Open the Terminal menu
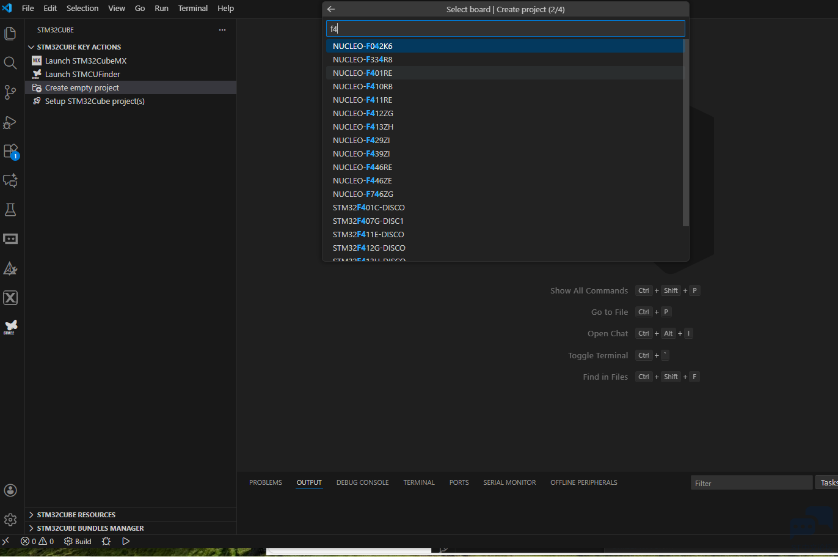The width and height of the screenshot is (838, 557). pos(192,8)
